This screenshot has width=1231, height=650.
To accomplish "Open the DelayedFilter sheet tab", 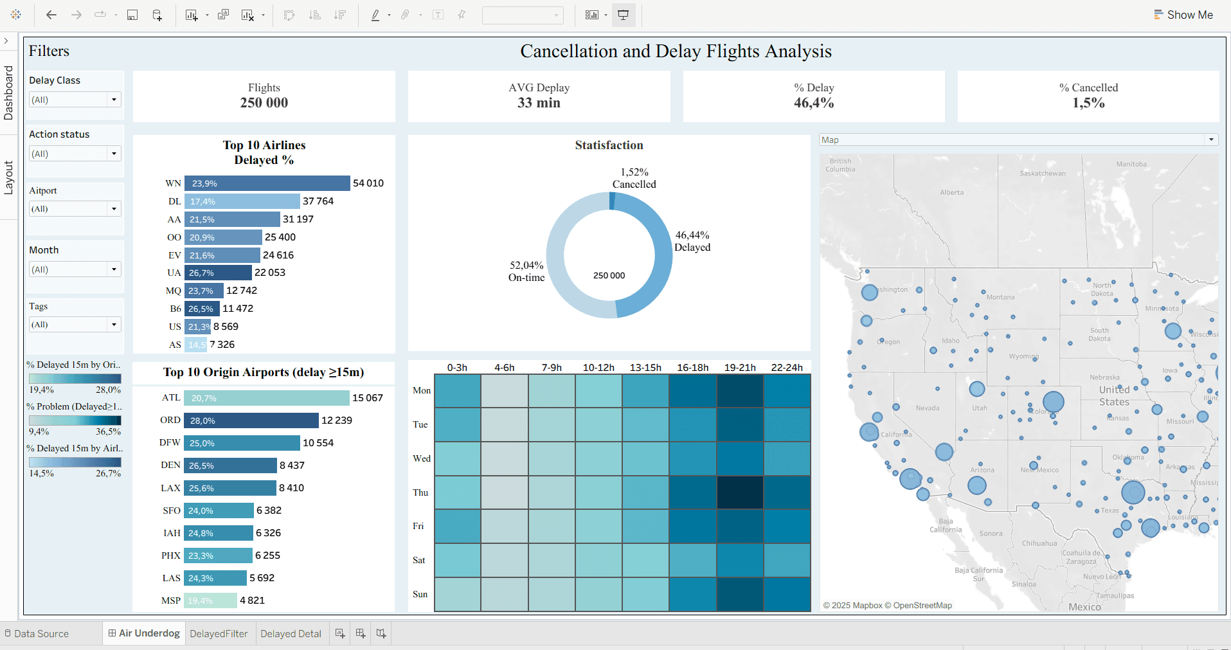I will tap(219, 633).
